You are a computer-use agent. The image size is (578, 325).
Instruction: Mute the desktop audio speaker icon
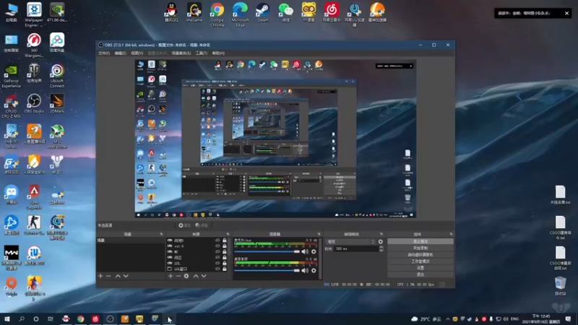pos(304,270)
